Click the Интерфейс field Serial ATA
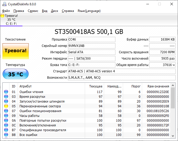The width and height of the screenshot is (178, 141). pyautogui.click(x=92, y=52)
